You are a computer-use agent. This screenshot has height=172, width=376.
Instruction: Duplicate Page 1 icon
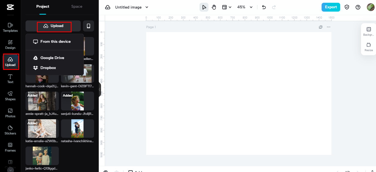(321, 27)
